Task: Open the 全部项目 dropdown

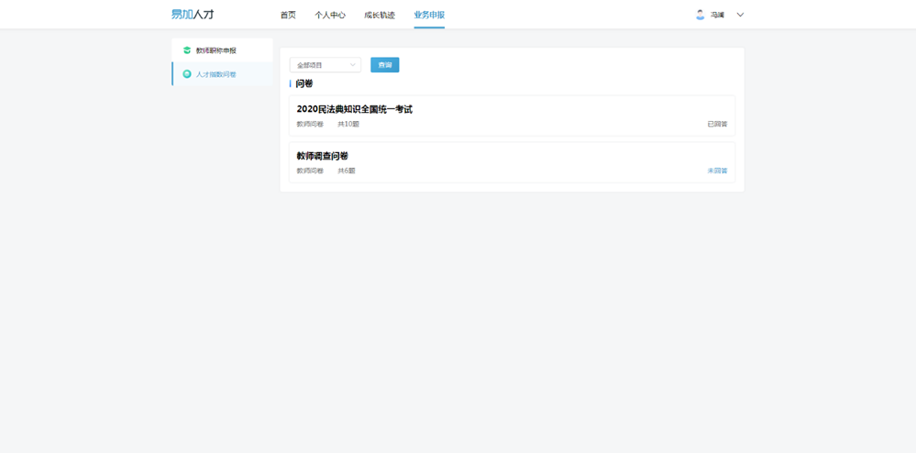Action: coord(326,65)
